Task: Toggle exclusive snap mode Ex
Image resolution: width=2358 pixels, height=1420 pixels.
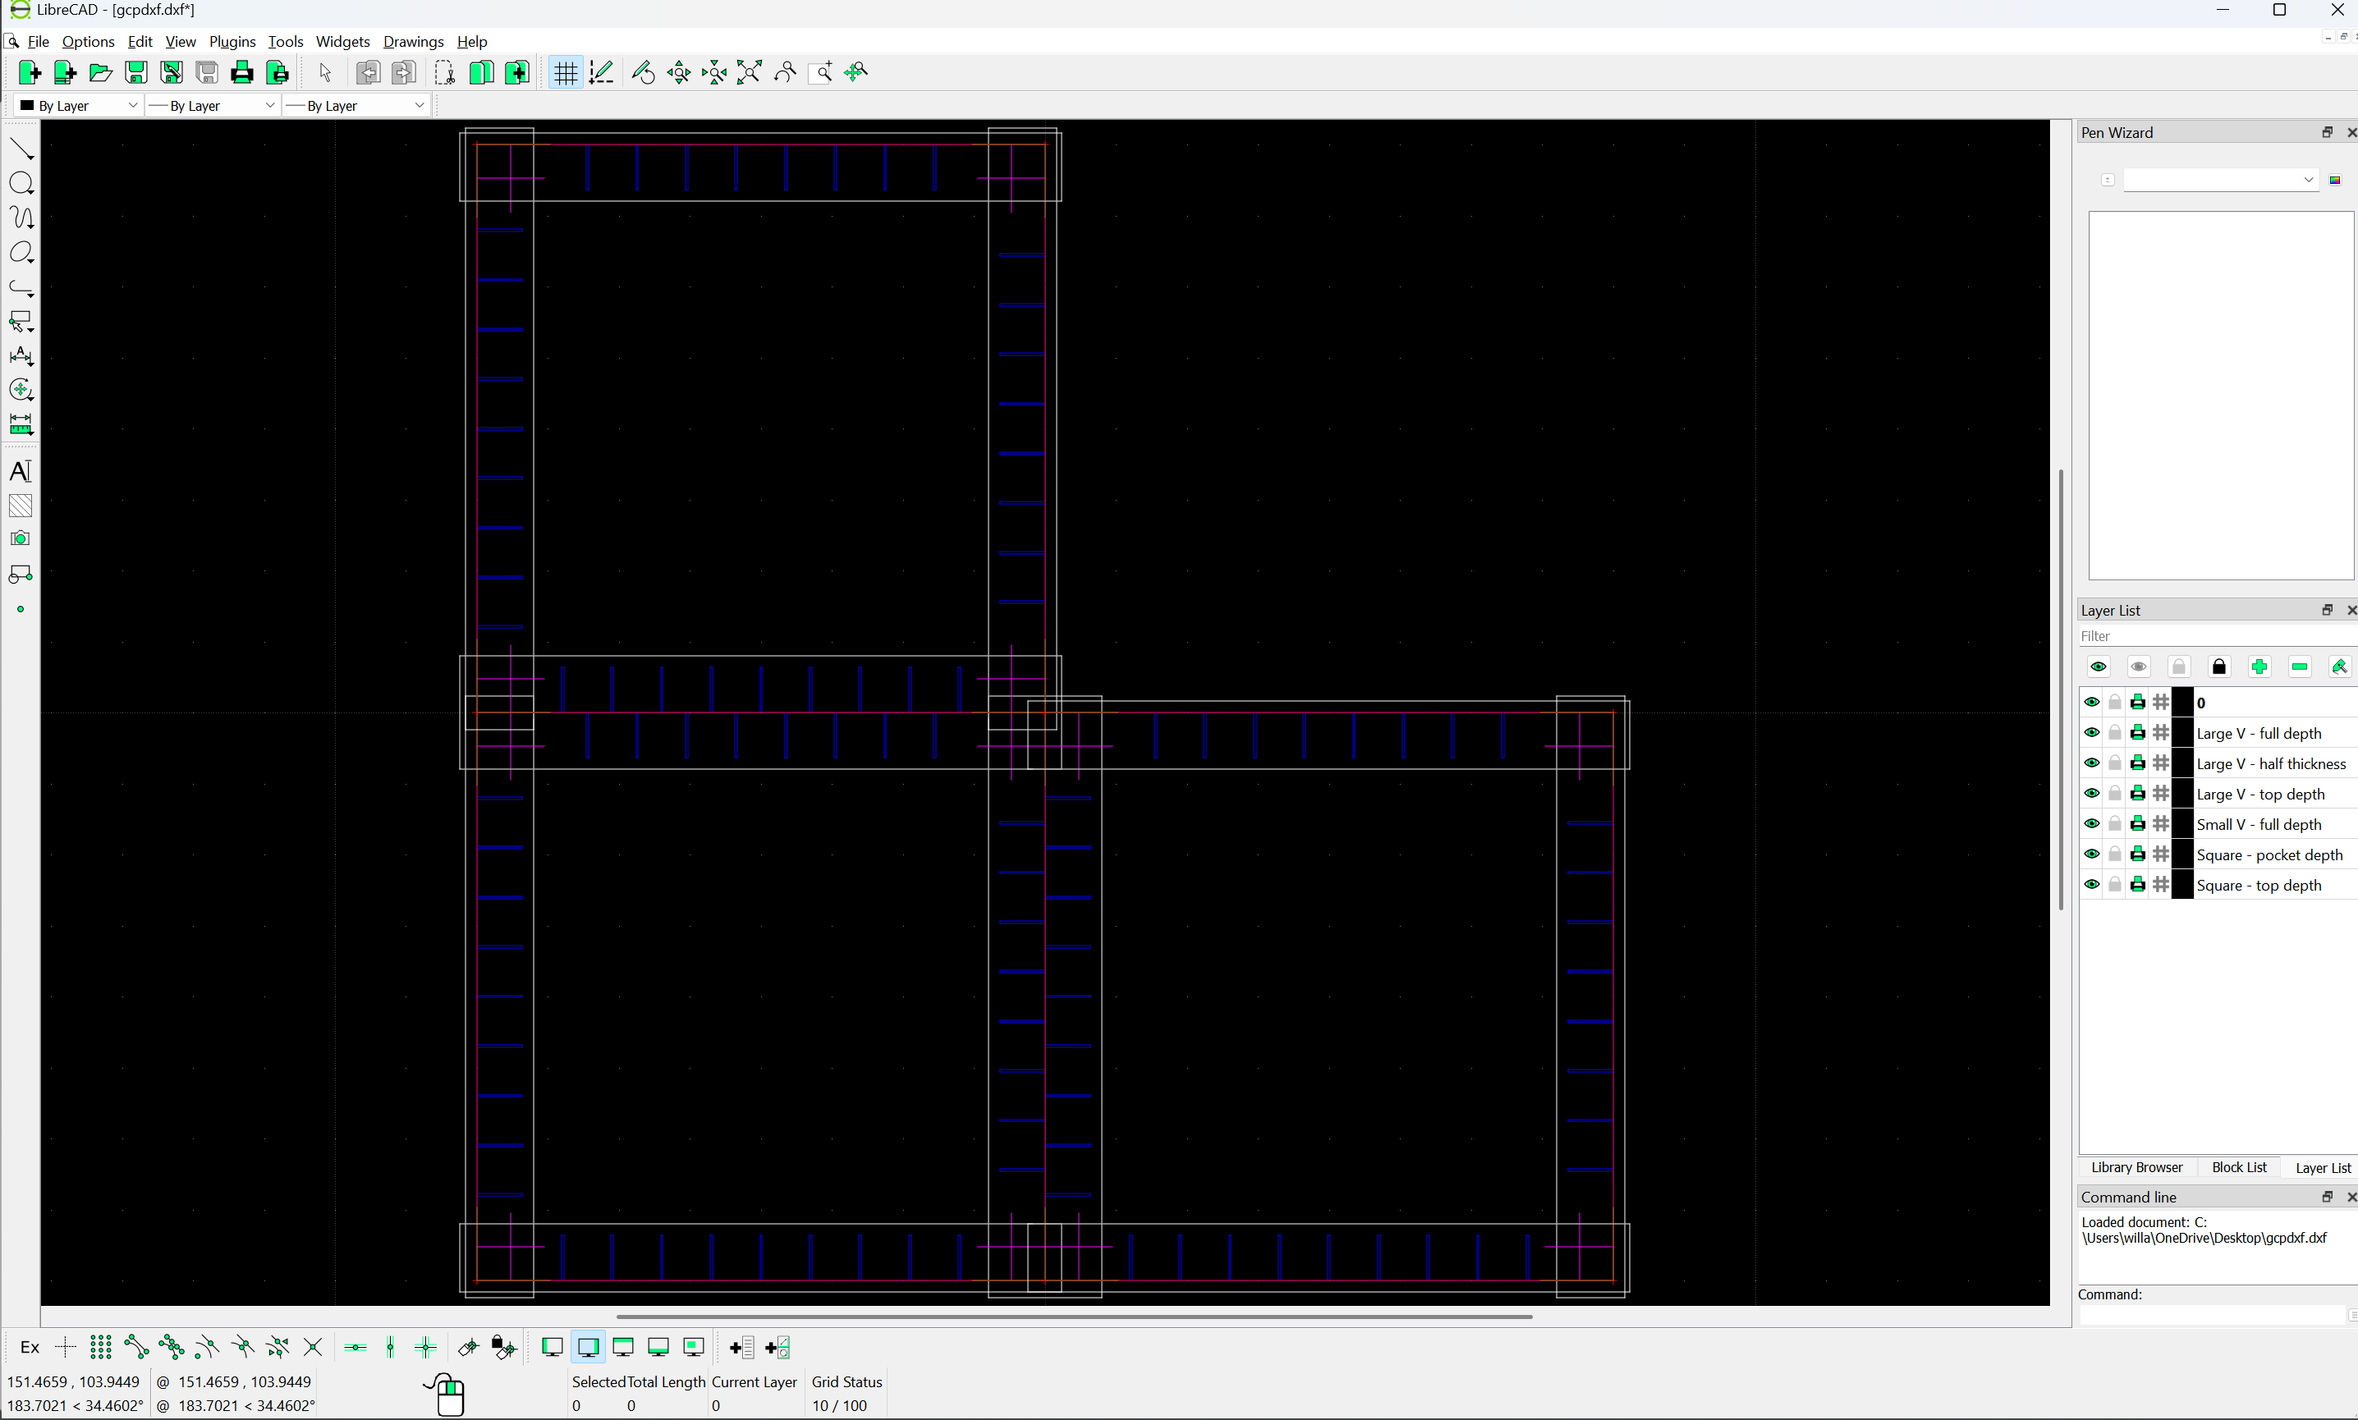Action: click(30, 1347)
